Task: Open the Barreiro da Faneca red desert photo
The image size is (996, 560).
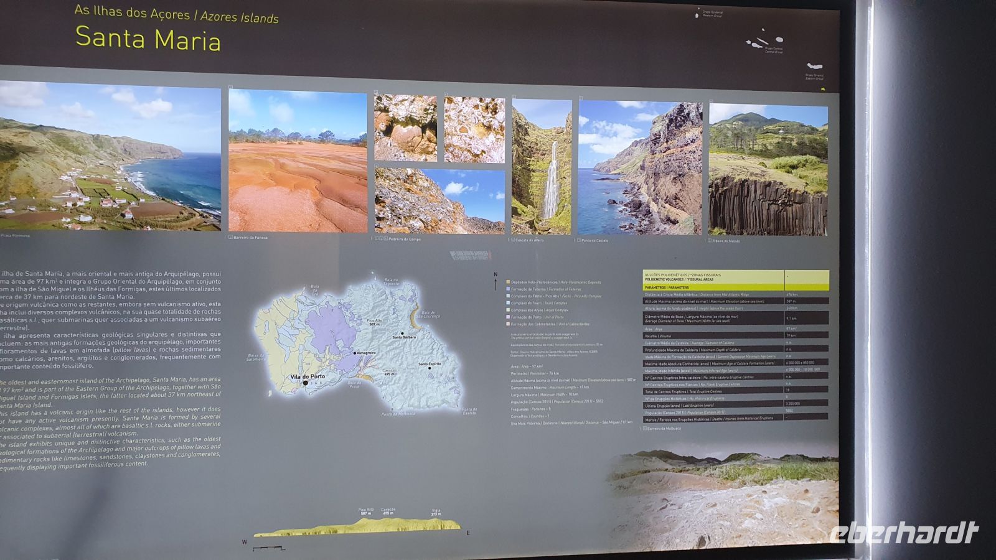Action: click(298, 161)
